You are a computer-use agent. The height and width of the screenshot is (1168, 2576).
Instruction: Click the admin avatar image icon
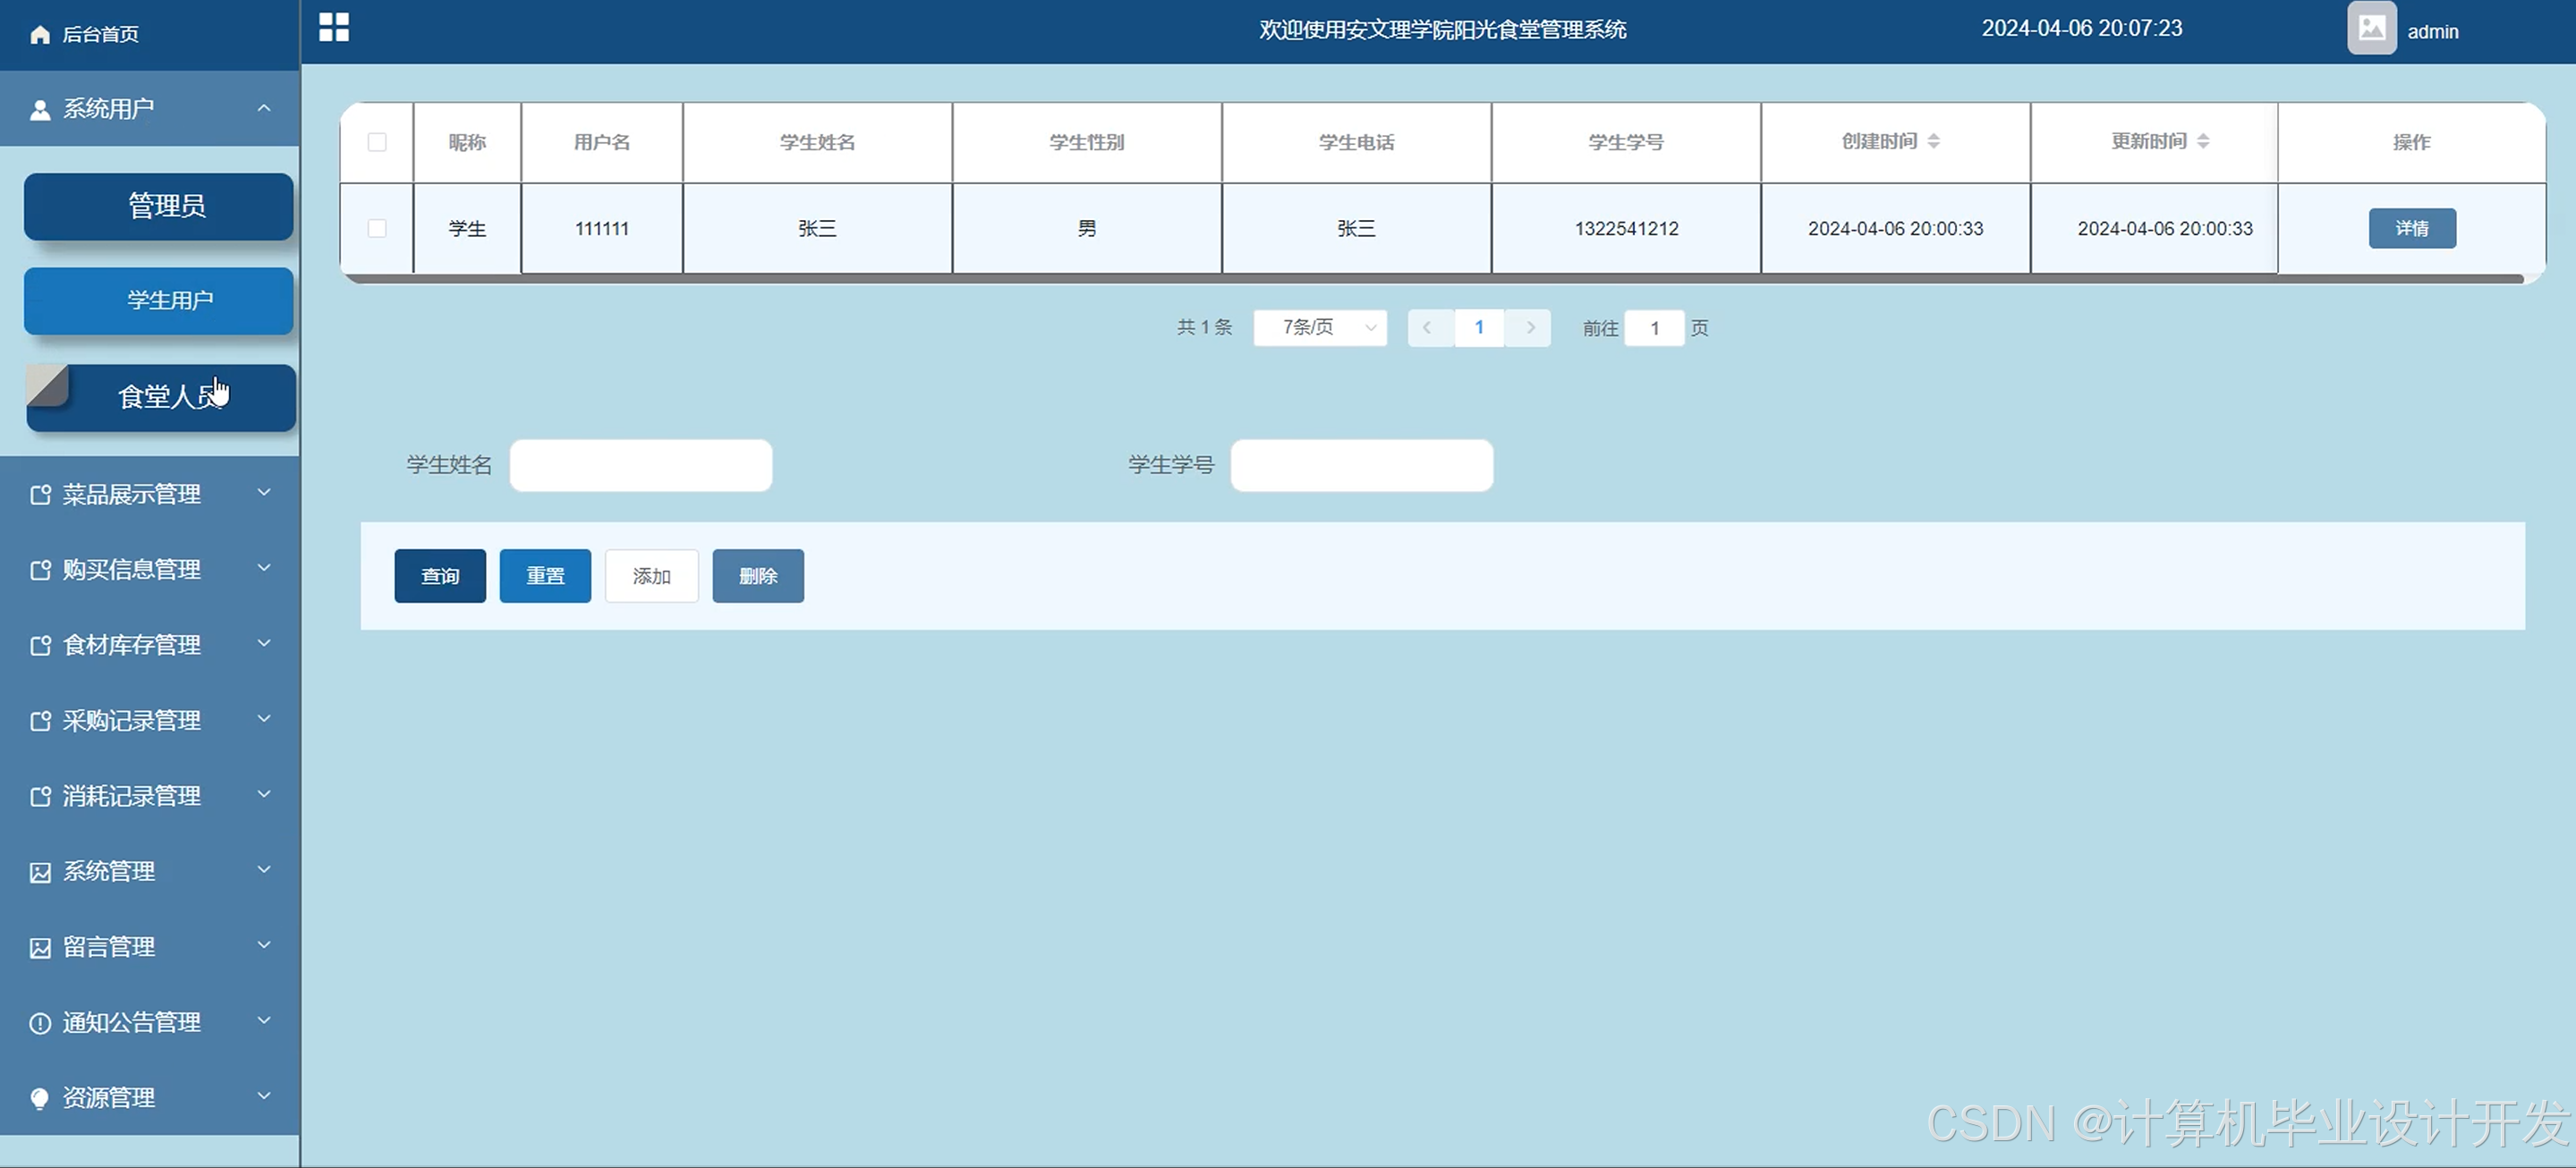click(2371, 29)
